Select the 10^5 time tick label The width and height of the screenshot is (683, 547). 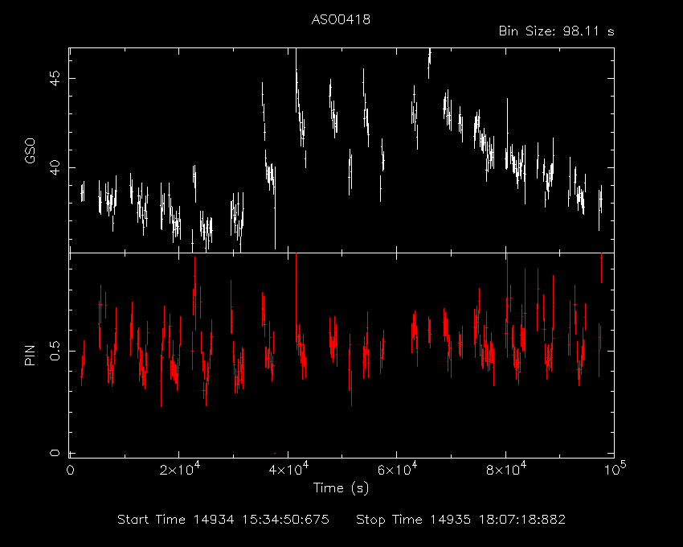pyautogui.click(x=614, y=469)
